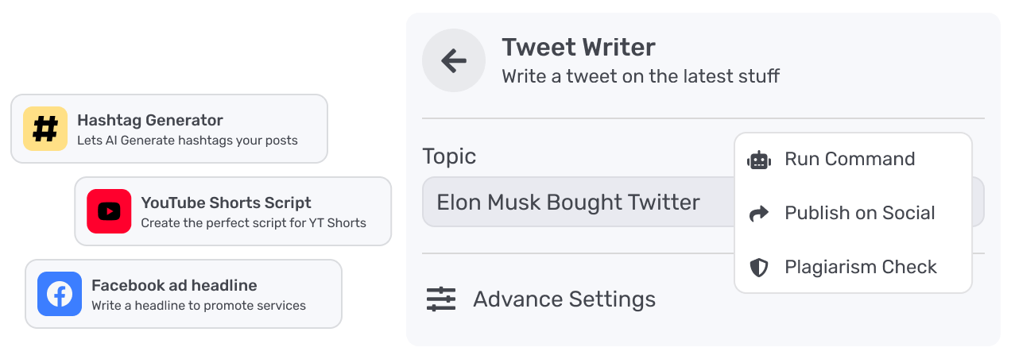Screen dimensions: 1011x359
Task: Choose Publish on Social option
Action: pyautogui.click(x=859, y=213)
